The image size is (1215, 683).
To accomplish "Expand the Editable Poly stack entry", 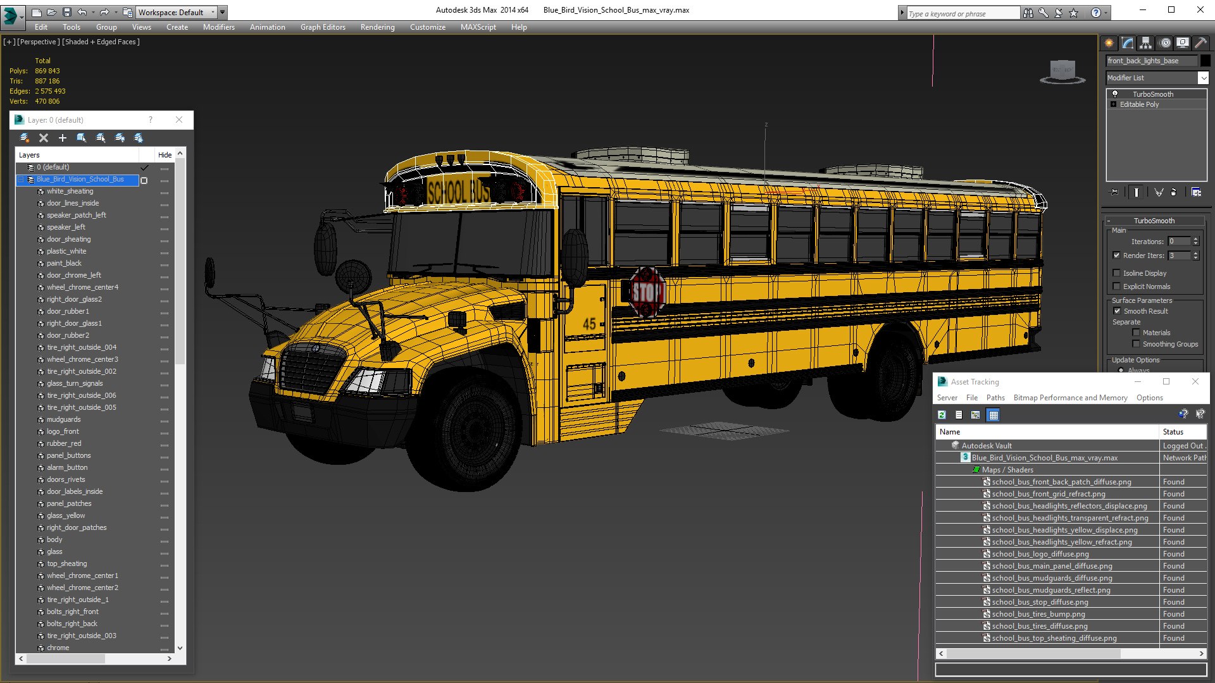I will click(1113, 104).
